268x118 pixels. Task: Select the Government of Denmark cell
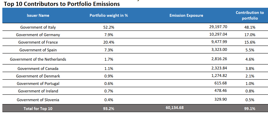point(38,76)
